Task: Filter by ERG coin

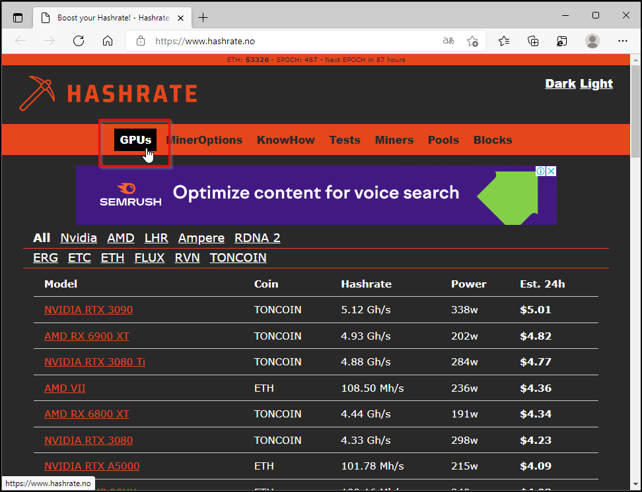Action: pos(46,258)
